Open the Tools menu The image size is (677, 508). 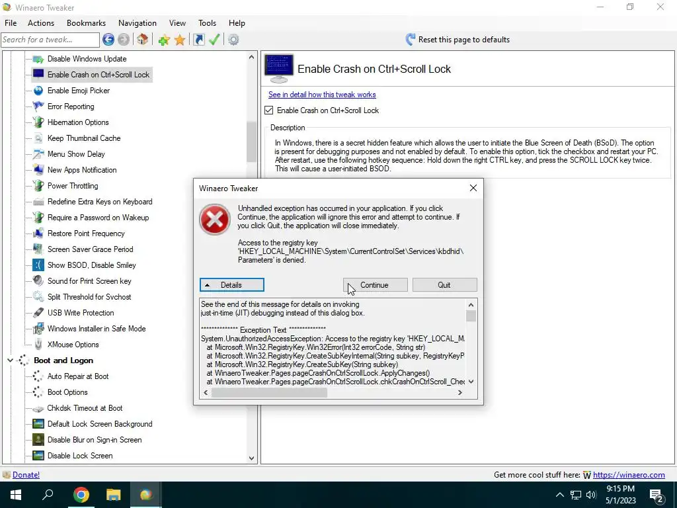coord(207,23)
